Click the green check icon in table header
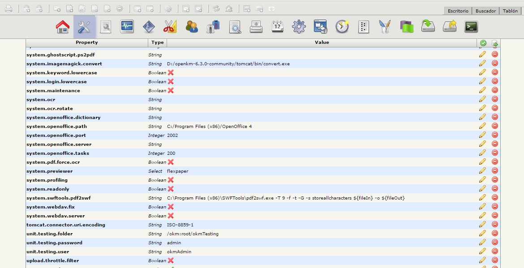The width and height of the screenshot is (524, 268). [x=483, y=43]
